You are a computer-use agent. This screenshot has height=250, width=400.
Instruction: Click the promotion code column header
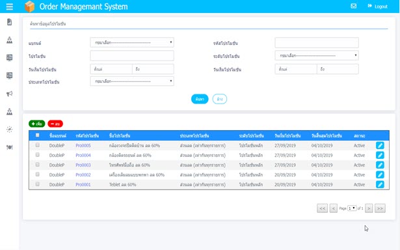click(87, 136)
